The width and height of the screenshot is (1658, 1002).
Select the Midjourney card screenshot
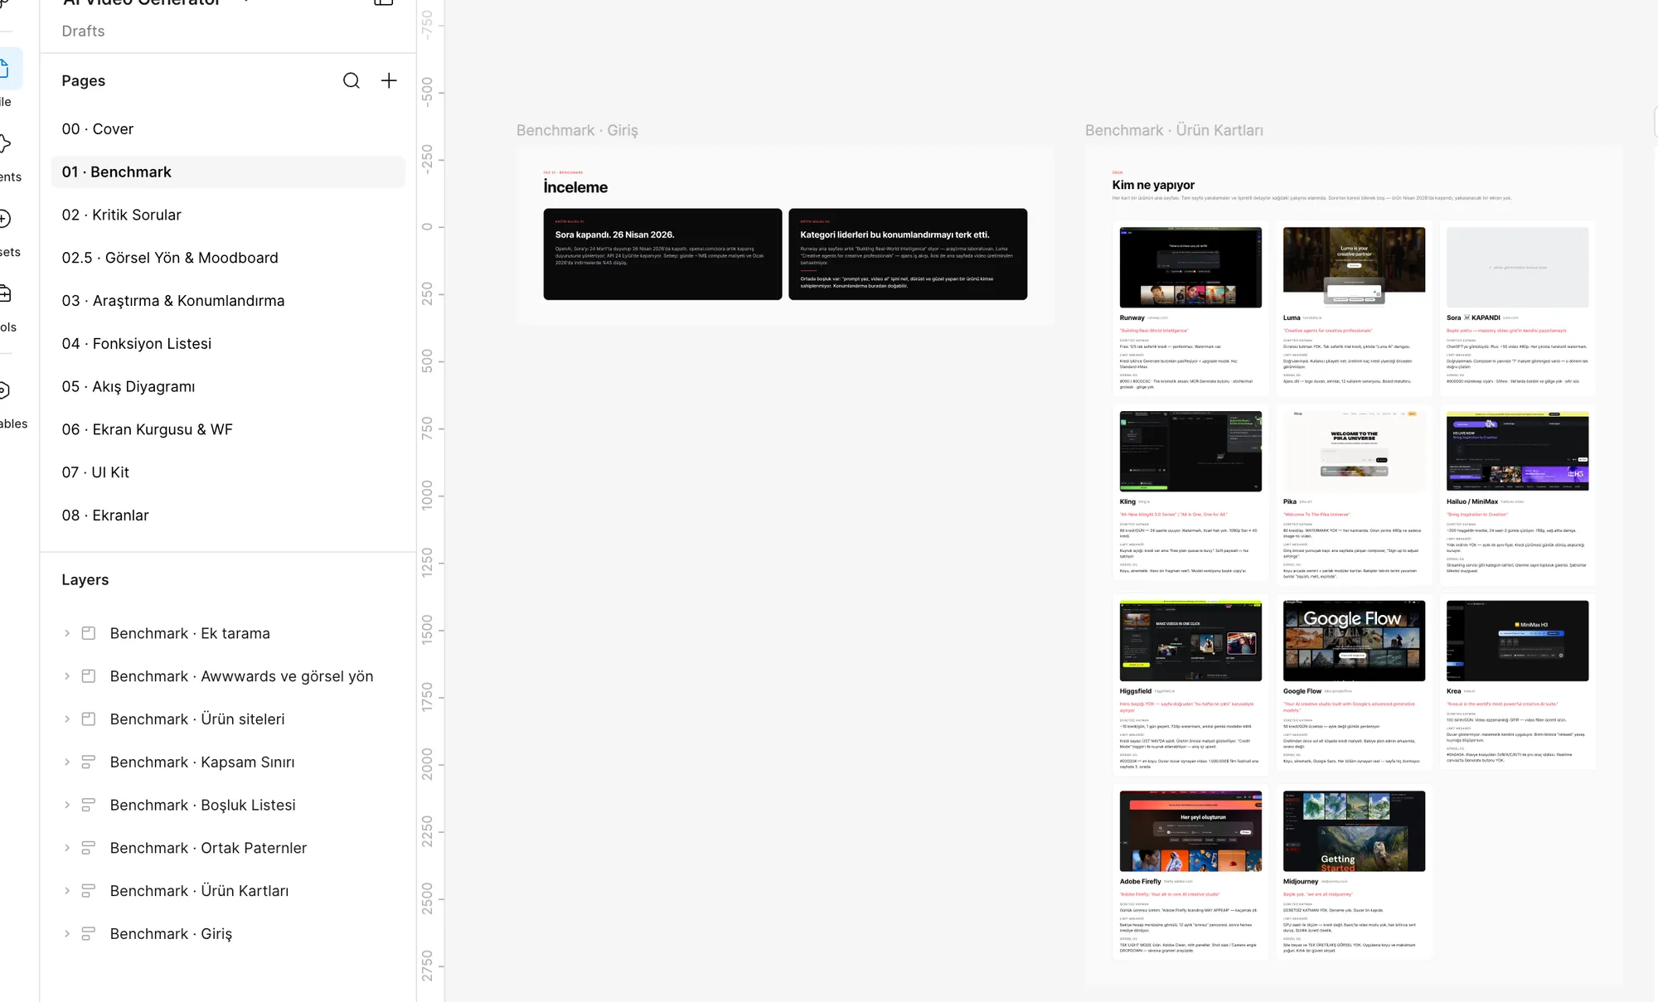click(1354, 831)
